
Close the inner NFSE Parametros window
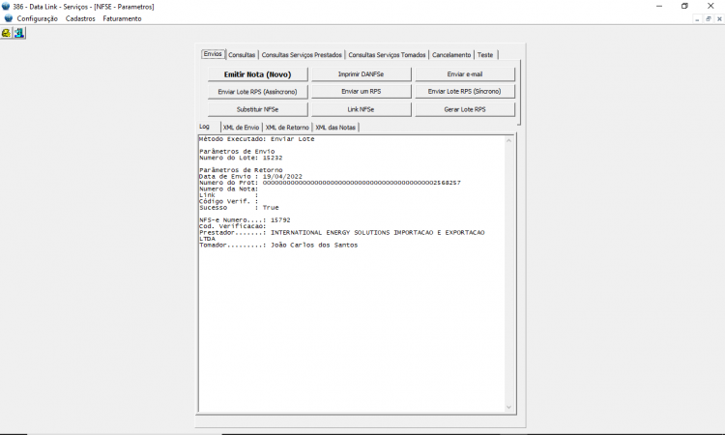click(719, 19)
